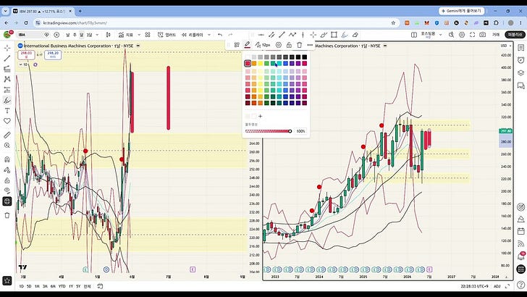Click the line color pencil in floating toolbar
Screen dimensions: 527x297
pos(248,45)
